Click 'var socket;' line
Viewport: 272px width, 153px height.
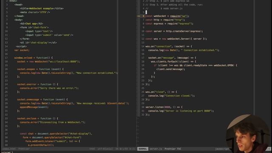(x=22, y=50)
